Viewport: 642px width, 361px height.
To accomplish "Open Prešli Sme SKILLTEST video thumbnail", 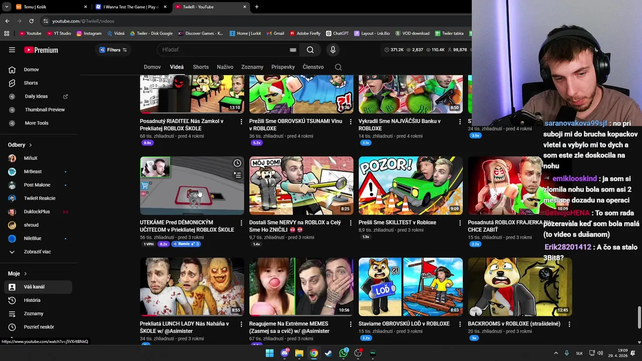I will (x=410, y=186).
